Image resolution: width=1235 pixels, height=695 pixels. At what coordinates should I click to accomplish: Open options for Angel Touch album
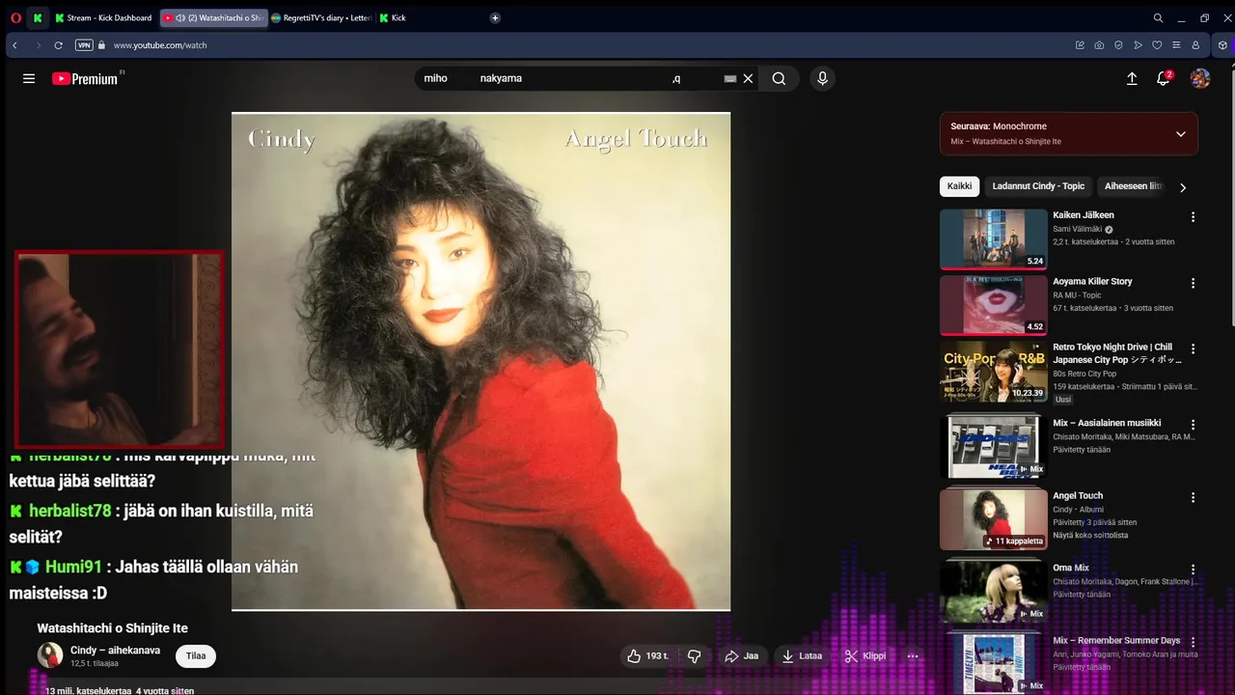pyautogui.click(x=1193, y=497)
